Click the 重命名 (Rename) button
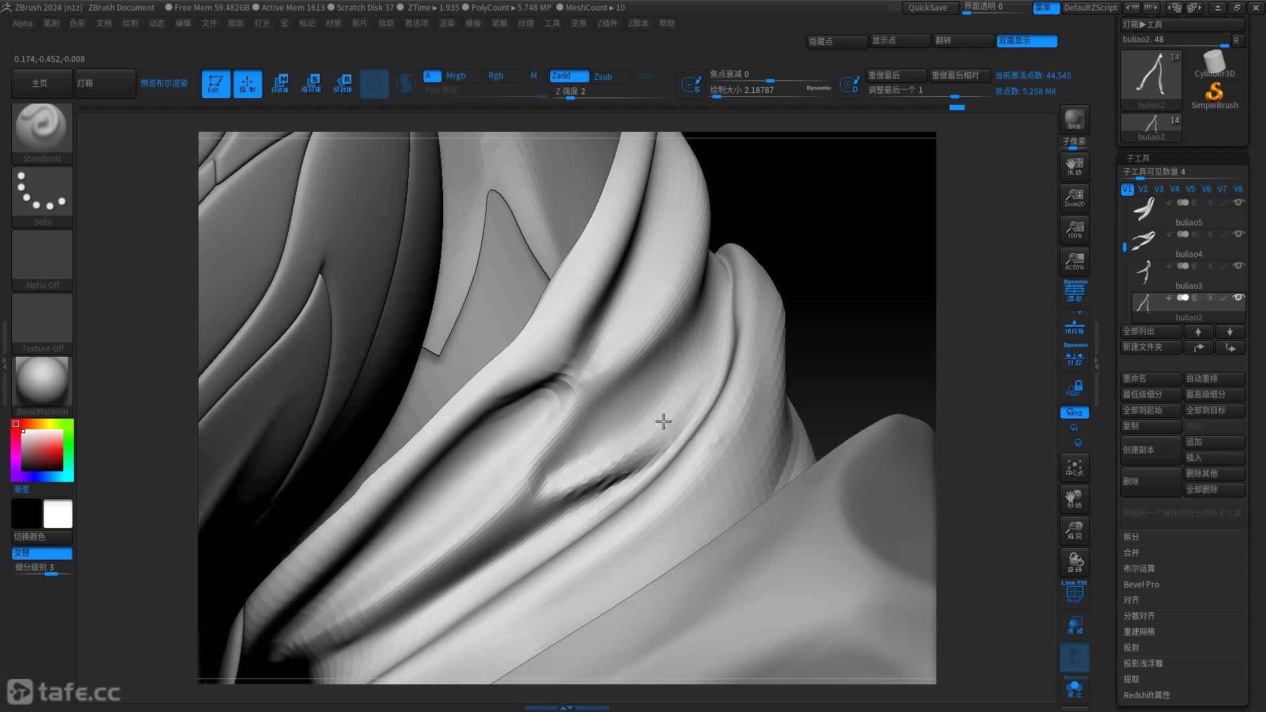Image resolution: width=1266 pixels, height=712 pixels. pyautogui.click(x=1151, y=378)
